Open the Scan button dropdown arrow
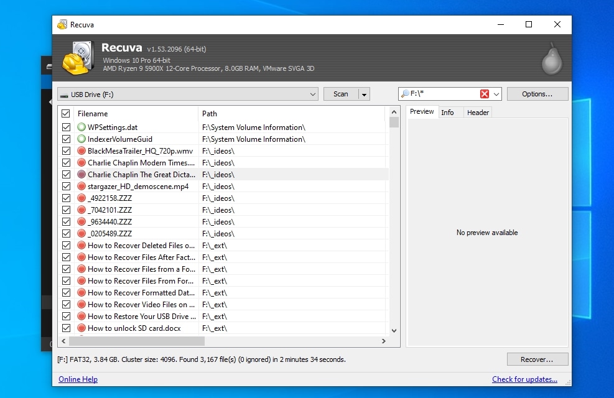614x398 pixels. (364, 95)
